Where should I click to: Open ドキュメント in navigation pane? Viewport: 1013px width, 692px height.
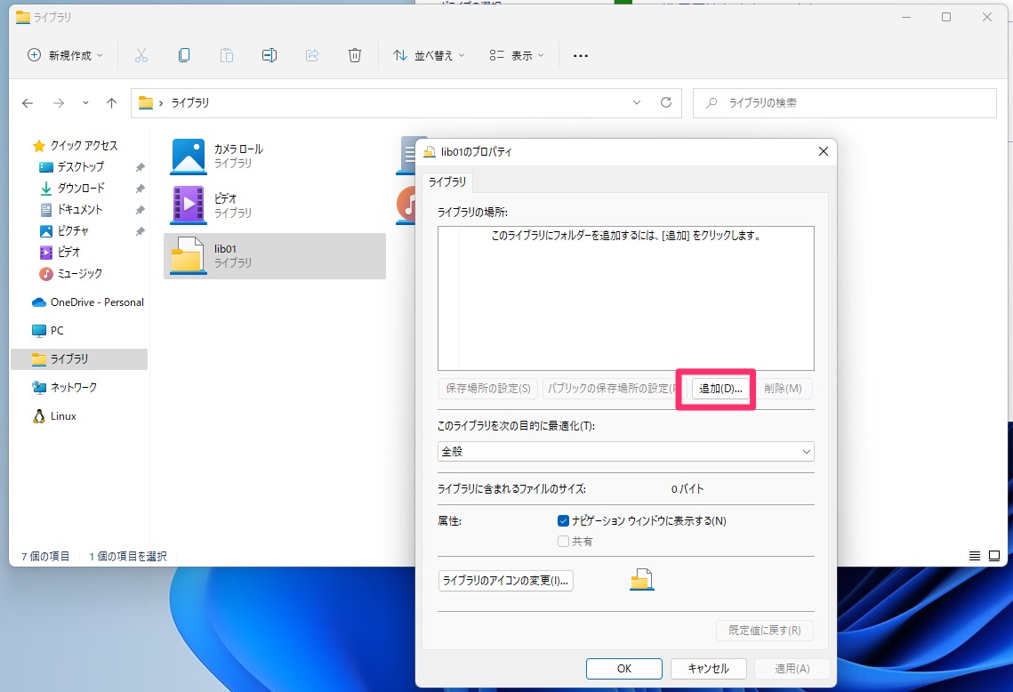point(79,209)
